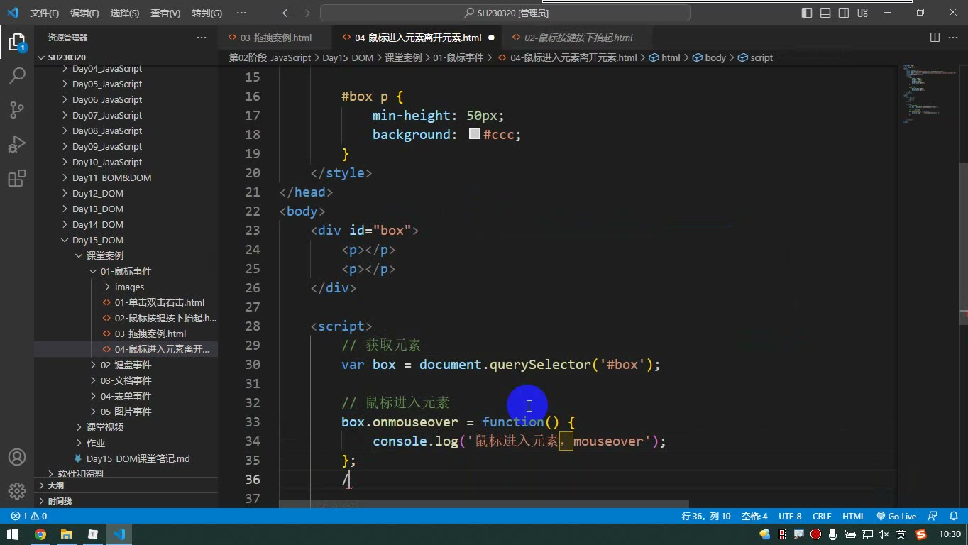Open the Extensions view

[16, 178]
